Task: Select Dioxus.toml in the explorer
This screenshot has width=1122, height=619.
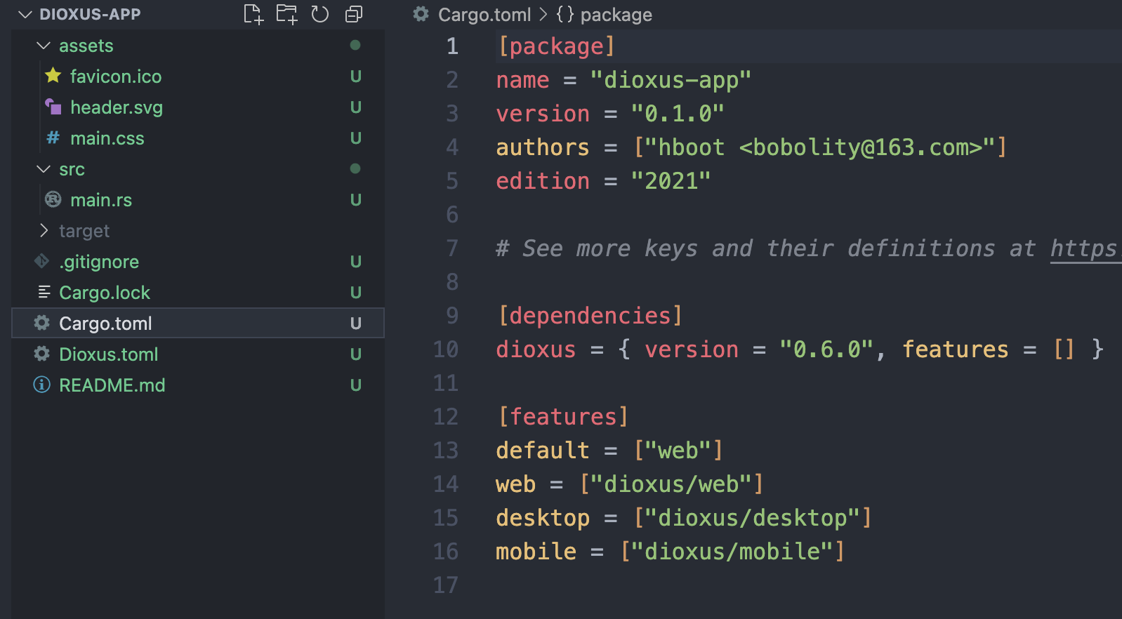Action: [109, 354]
